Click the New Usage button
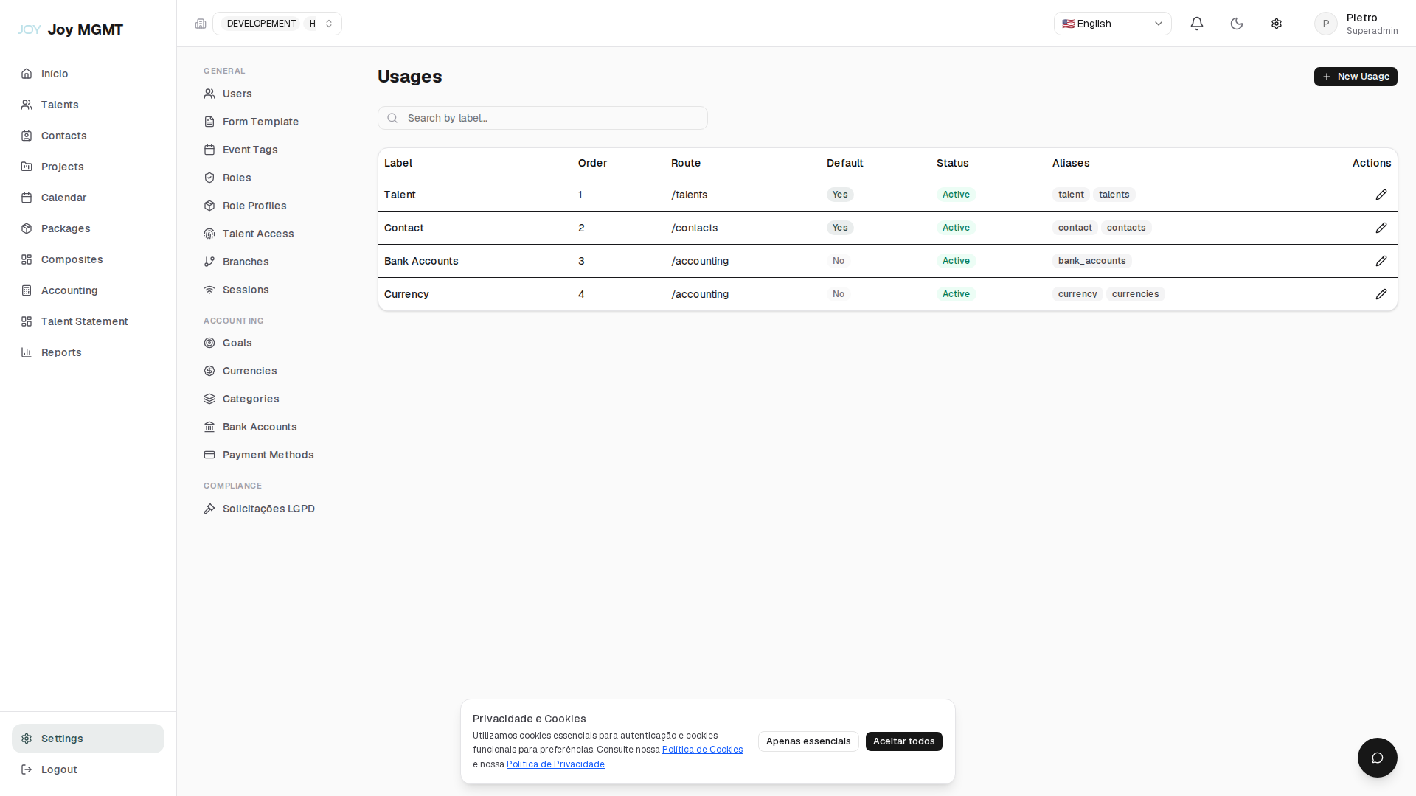The image size is (1416, 796). pos(1356,77)
